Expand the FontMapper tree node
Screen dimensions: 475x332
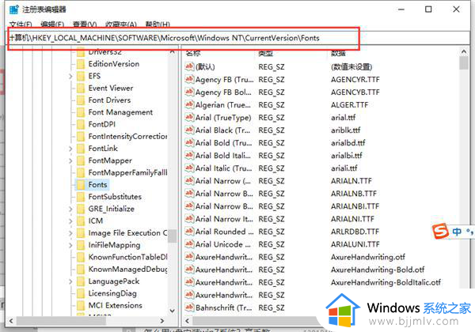[x=70, y=160]
